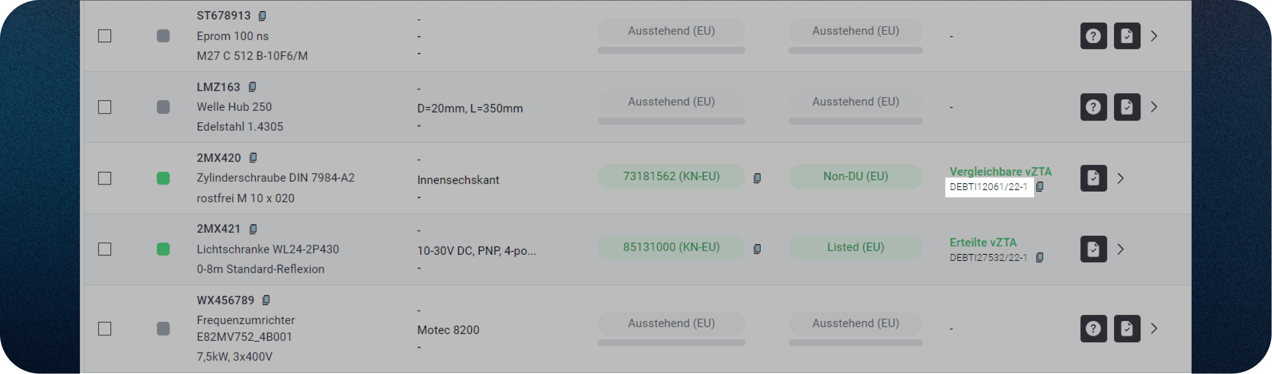Open the Erteilte vZTA link
Image resolution: width=1272 pixels, height=374 pixels.
click(983, 242)
